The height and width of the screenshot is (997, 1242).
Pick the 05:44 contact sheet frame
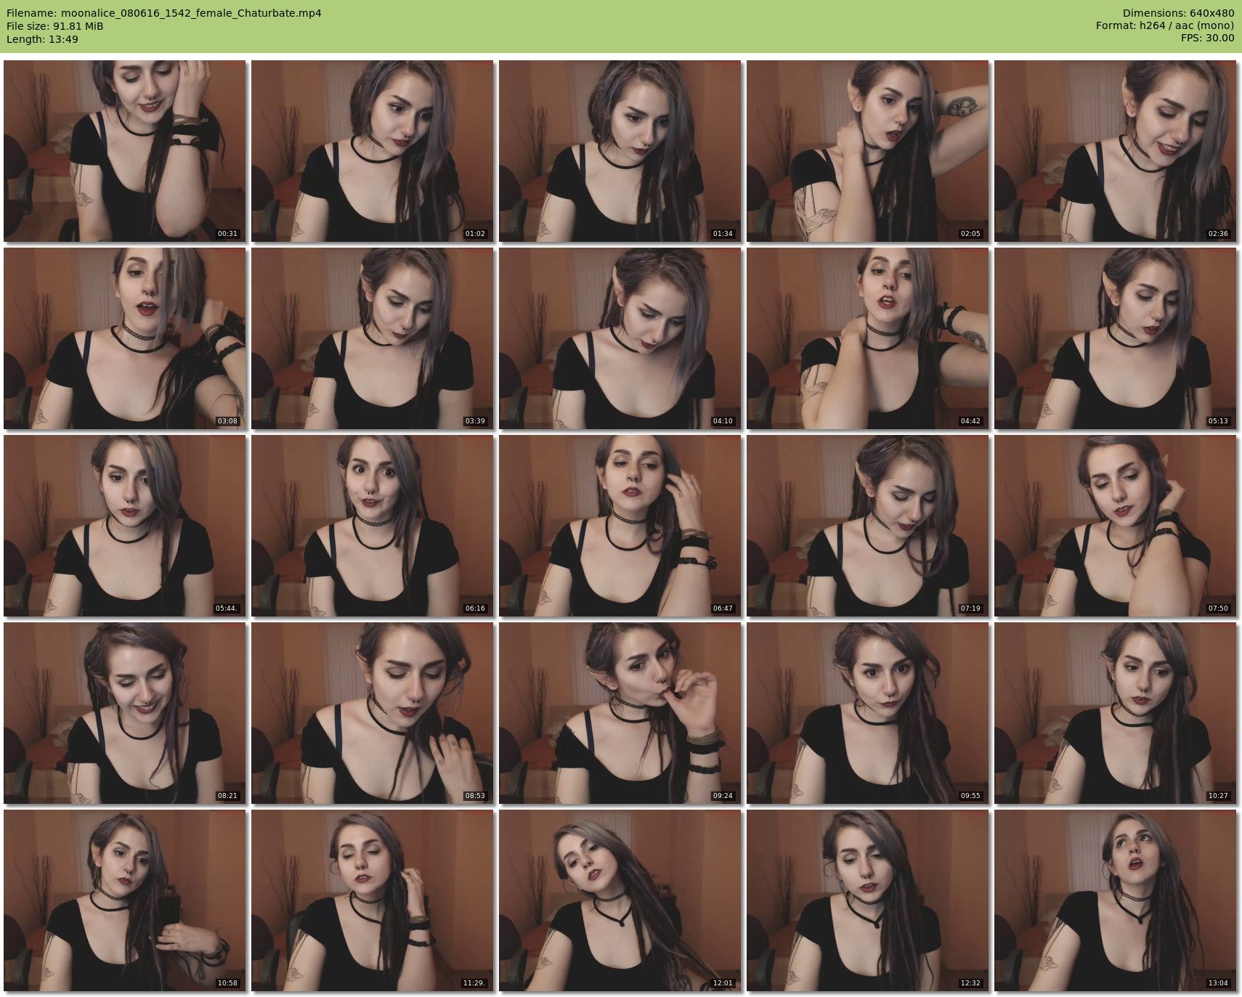(x=124, y=526)
